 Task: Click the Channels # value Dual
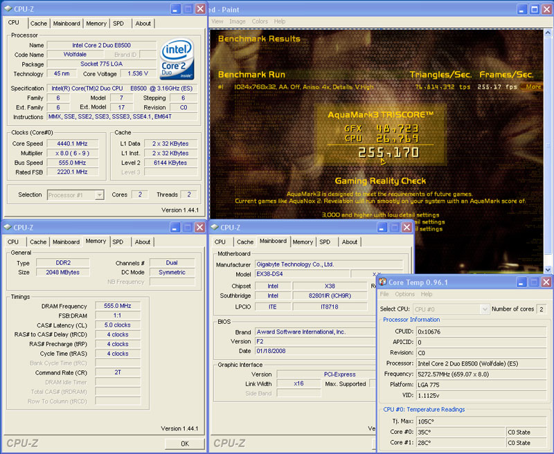tap(172, 263)
